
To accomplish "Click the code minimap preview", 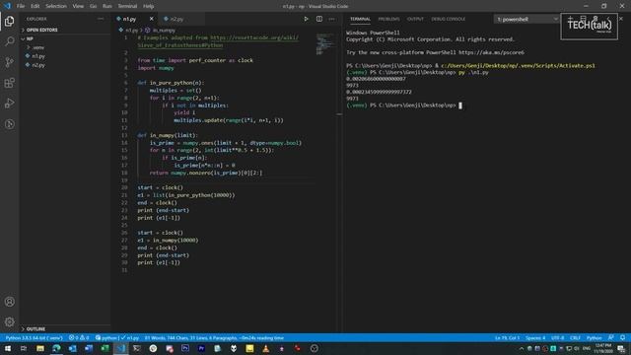I will (324, 43).
